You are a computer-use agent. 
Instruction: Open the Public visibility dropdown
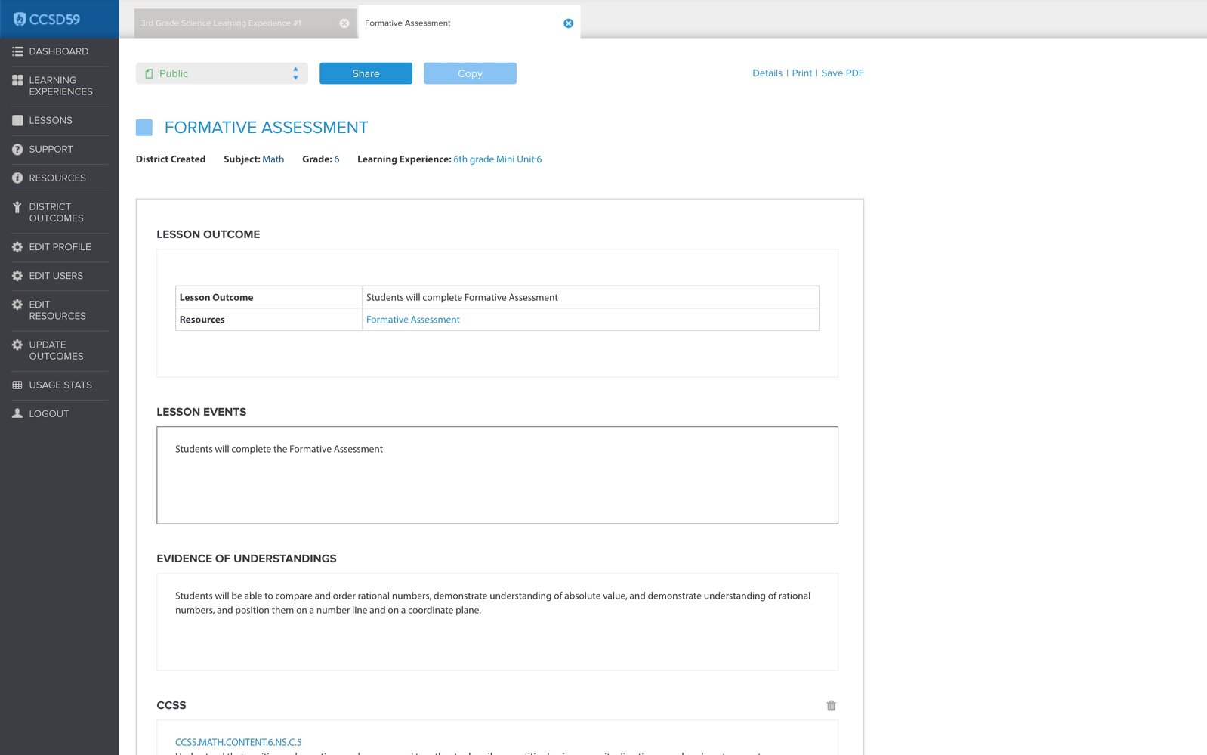pos(222,73)
